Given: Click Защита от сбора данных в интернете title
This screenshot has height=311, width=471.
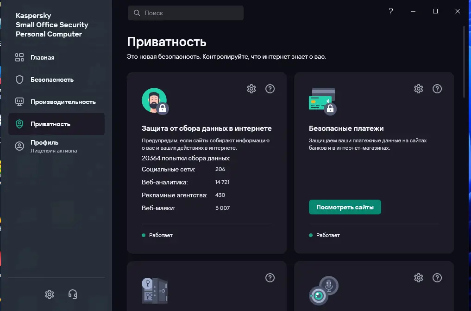Looking at the screenshot, I should pyautogui.click(x=207, y=128).
